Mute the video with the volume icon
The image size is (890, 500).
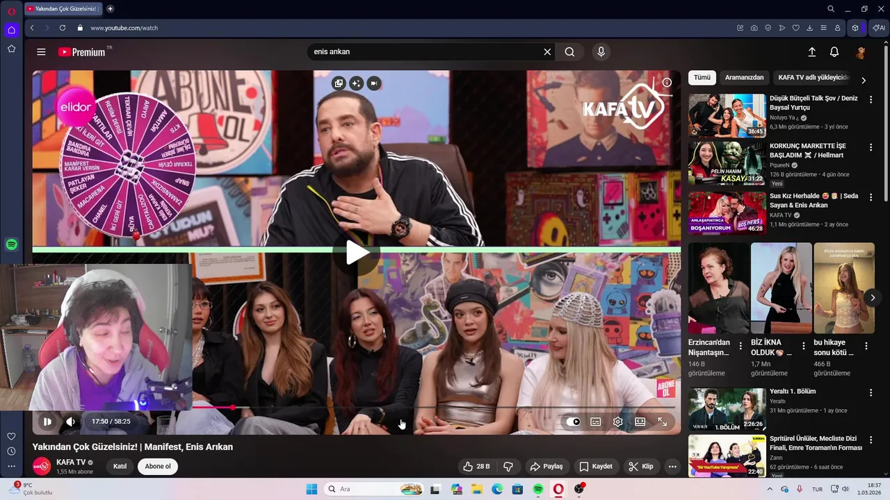pyautogui.click(x=70, y=422)
